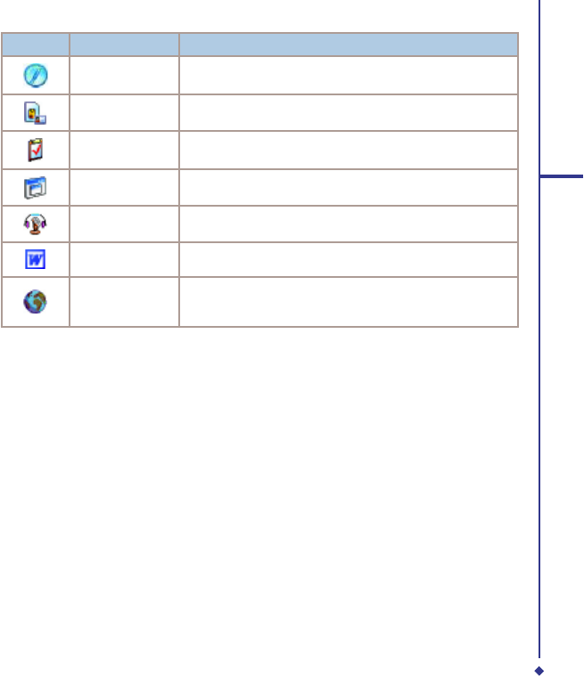Click the description cell in the microphone row
584x676 pixels.
tap(349, 224)
